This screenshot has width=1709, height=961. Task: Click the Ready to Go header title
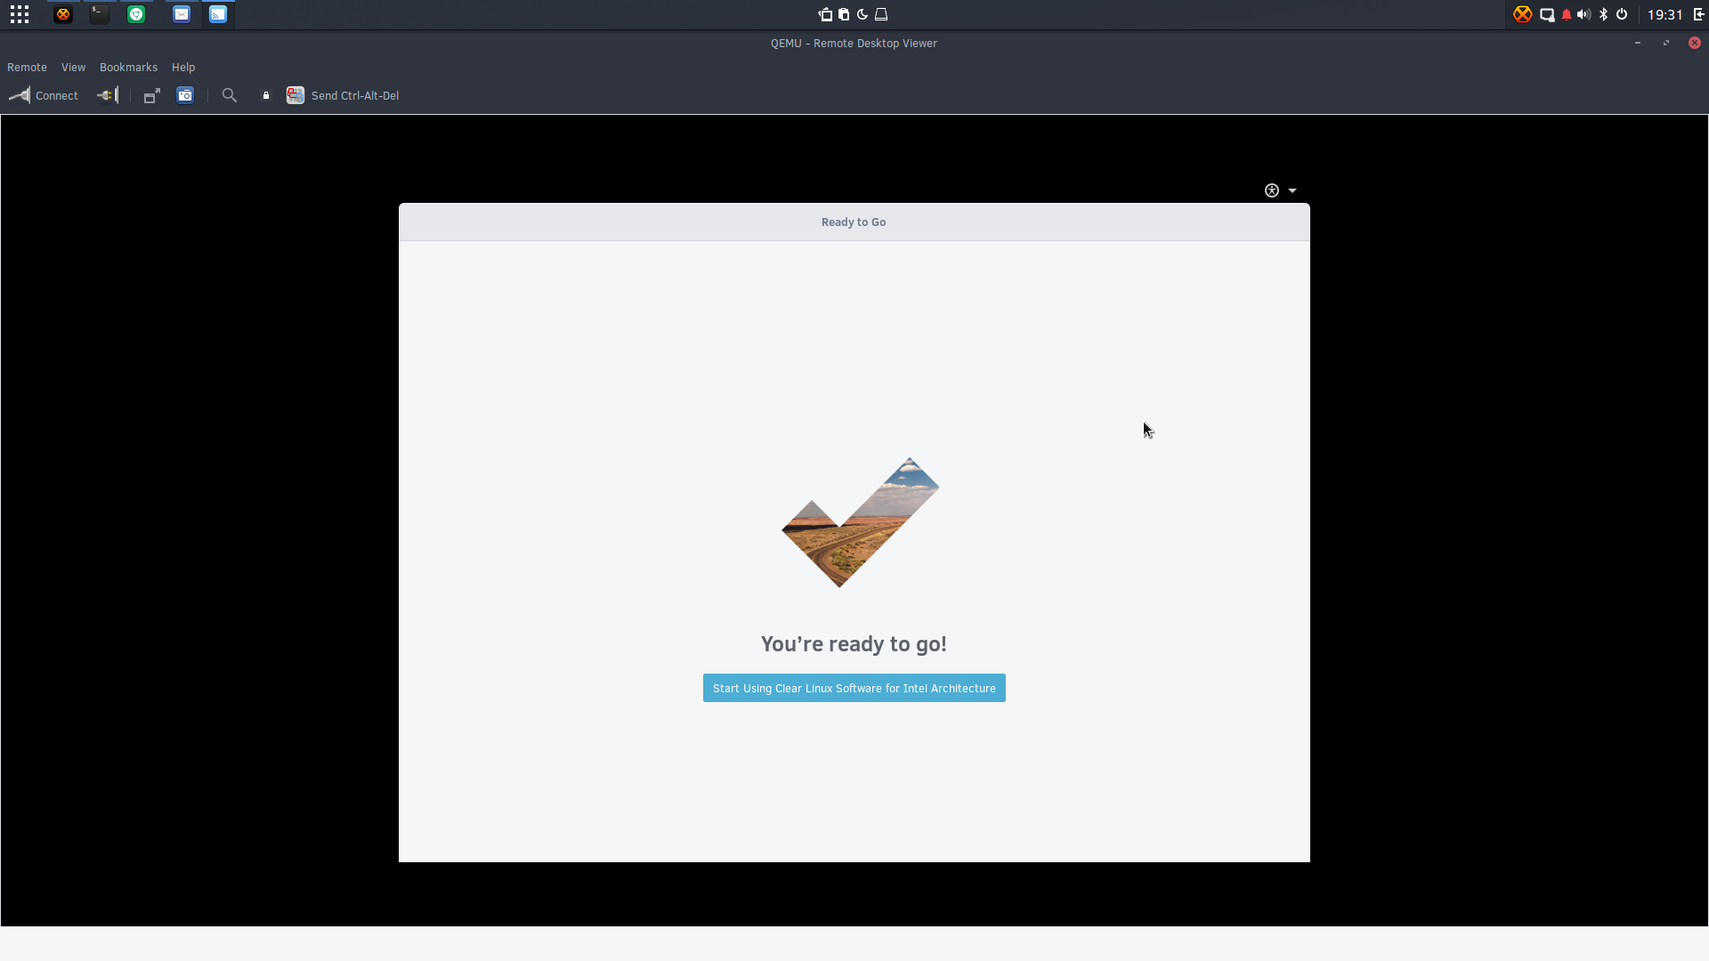(854, 222)
